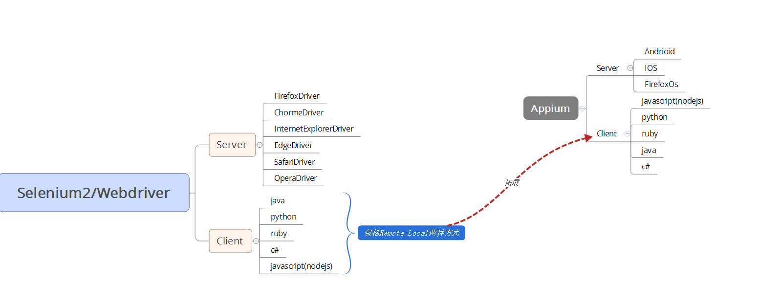Image resolution: width=781 pixels, height=306 pixels.
Task: Click the FirefoxOs topic
Action: point(661,84)
